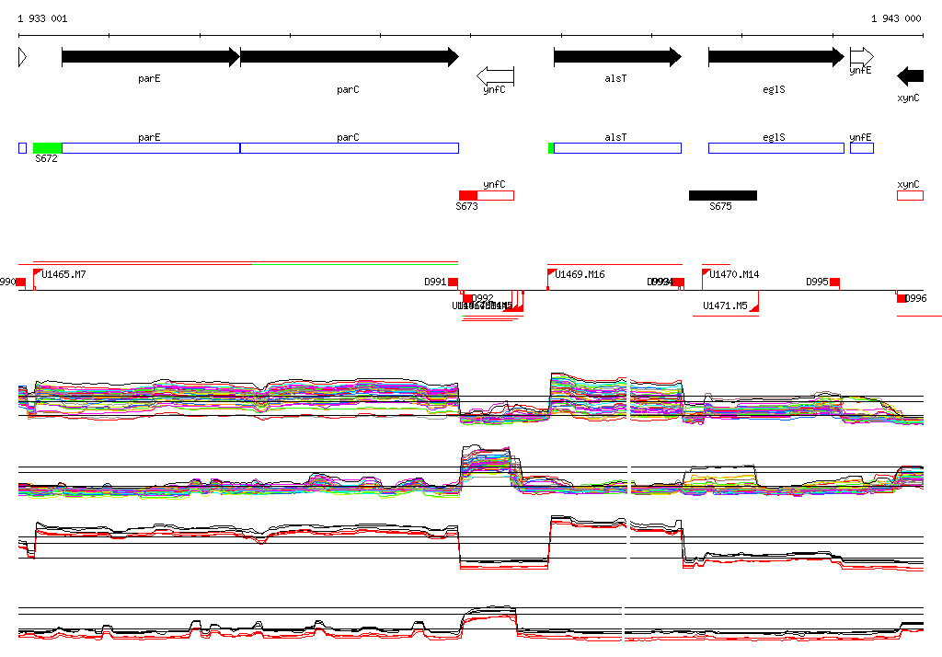
Task: Click 'eglS' label under the black arrow
Action: click(x=774, y=89)
